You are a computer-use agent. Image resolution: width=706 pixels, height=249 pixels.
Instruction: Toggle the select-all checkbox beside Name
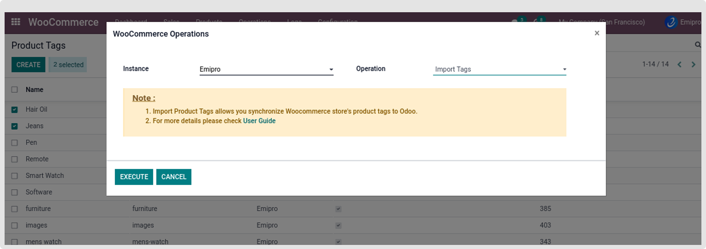pyautogui.click(x=14, y=90)
